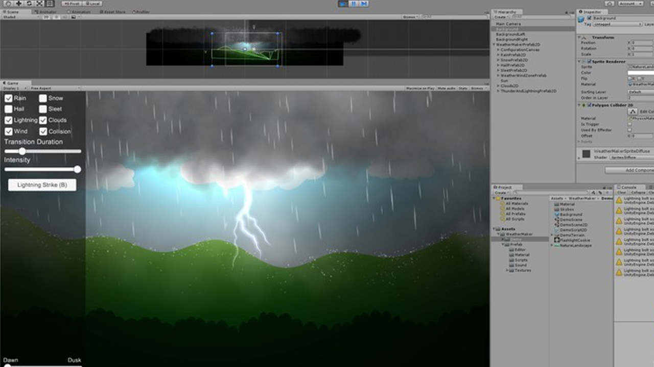Expand the Clouds2D hierarchy node
654x367 pixels.
[499, 86]
